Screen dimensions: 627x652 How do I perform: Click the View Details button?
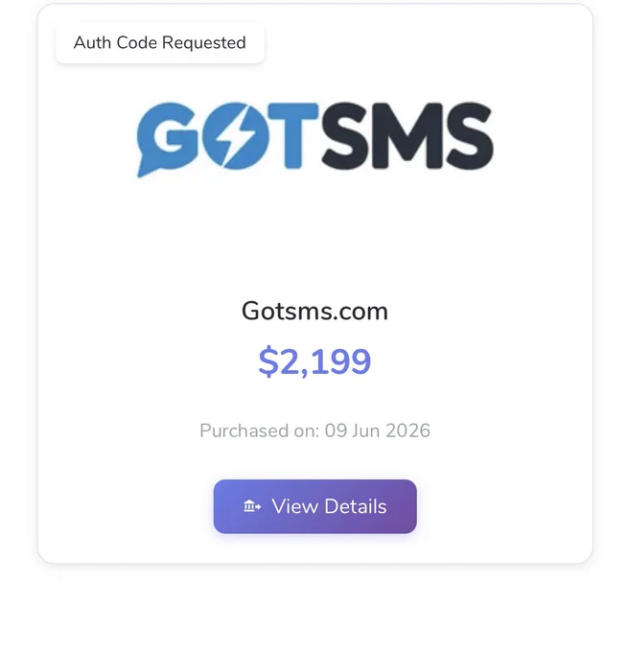314,506
